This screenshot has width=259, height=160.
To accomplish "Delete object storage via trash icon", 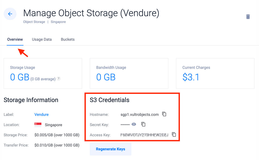I will 248,17.
